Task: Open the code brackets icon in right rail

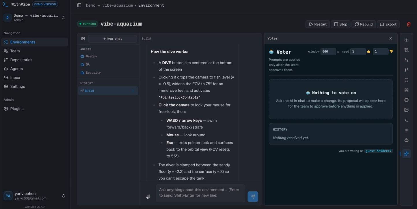Action: (x=406, y=130)
